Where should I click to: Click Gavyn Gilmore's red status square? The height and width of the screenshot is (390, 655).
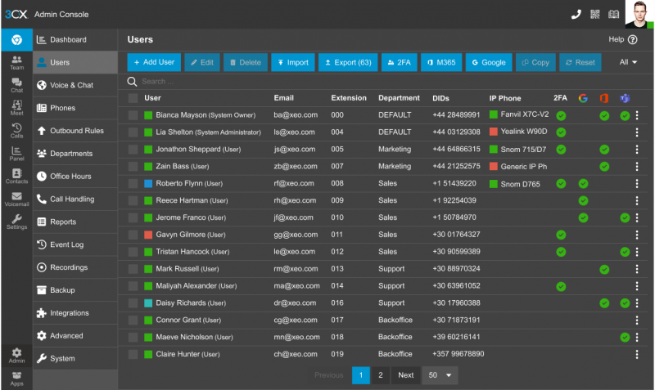coord(148,235)
